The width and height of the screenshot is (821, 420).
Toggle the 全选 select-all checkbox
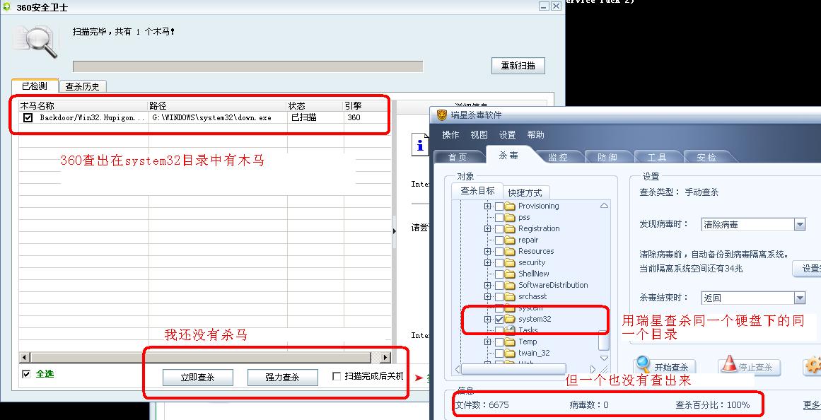tap(26, 374)
